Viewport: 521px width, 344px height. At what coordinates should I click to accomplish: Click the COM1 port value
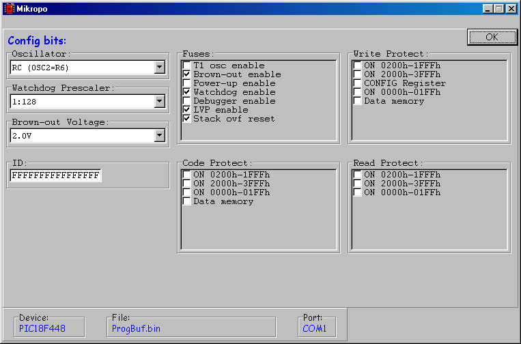(x=314, y=328)
